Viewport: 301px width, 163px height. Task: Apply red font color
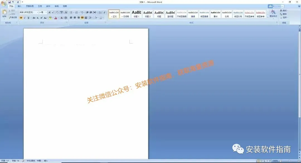click(56, 18)
